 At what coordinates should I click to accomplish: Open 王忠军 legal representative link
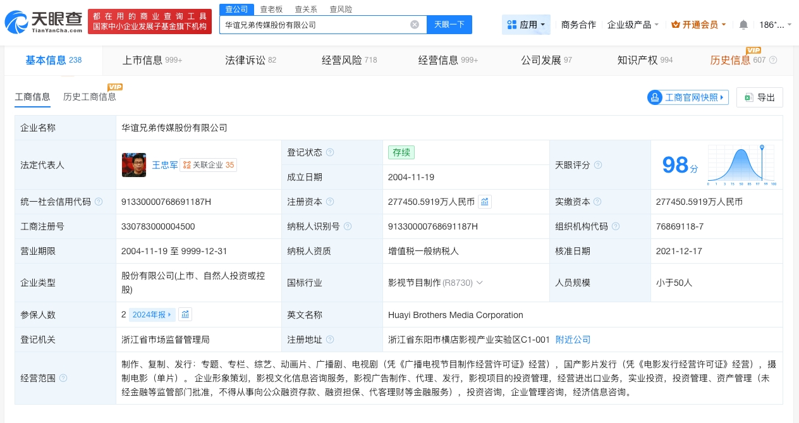tap(164, 165)
